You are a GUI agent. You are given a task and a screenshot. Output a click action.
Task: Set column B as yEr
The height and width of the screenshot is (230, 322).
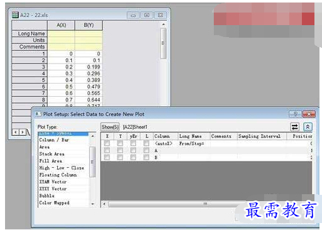click(133, 157)
